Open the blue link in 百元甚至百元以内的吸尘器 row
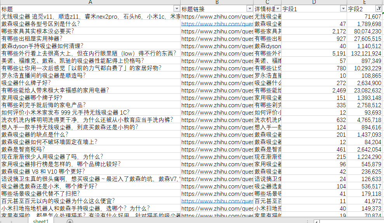Image resolution: width=384 pixels, height=223 pixels. [x=217, y=201]
